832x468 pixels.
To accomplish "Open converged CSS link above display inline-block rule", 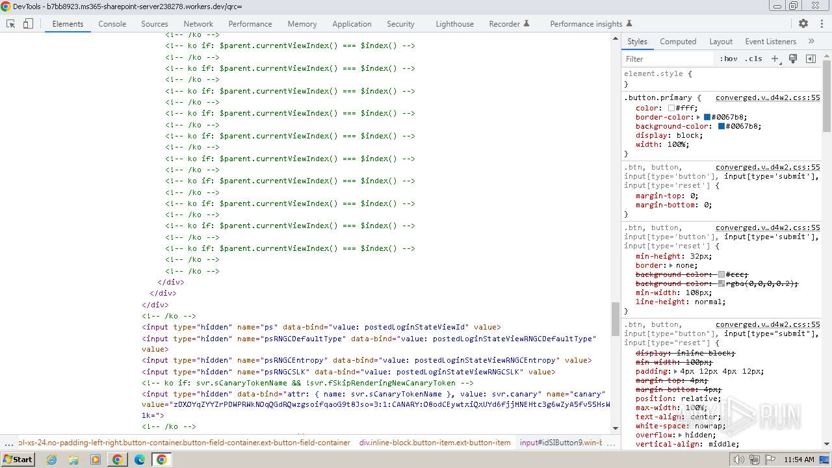I will 768,324.
